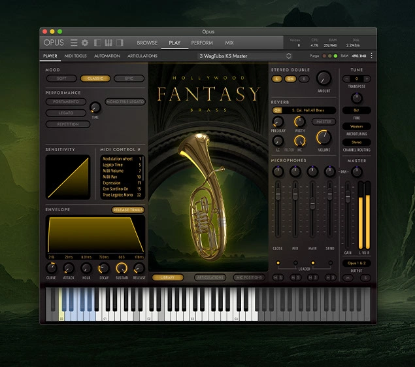The height and width of the screenshot is (367, 415).
Task: Toggle the right sidebar panel layout icon
Action: pyautogui.click(x=120, y=43)
